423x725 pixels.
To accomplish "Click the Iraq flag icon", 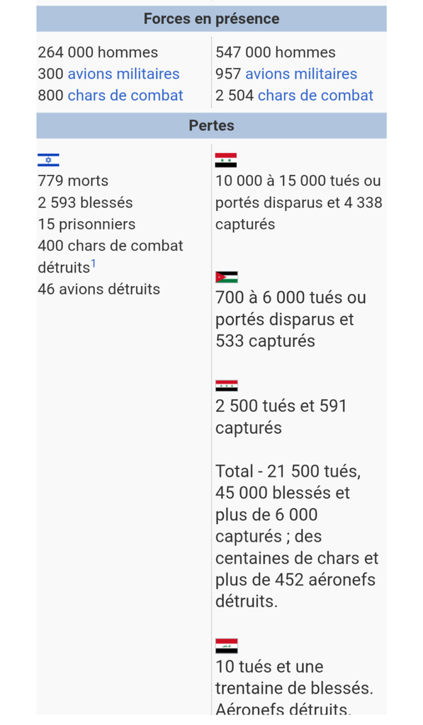I will click(x=226, y=646).
